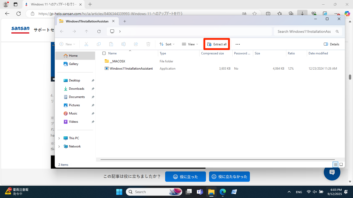This screenshot has width=353, height=198.
Task: Open Edge Downloads arrow icon
Action: (302, 14)
